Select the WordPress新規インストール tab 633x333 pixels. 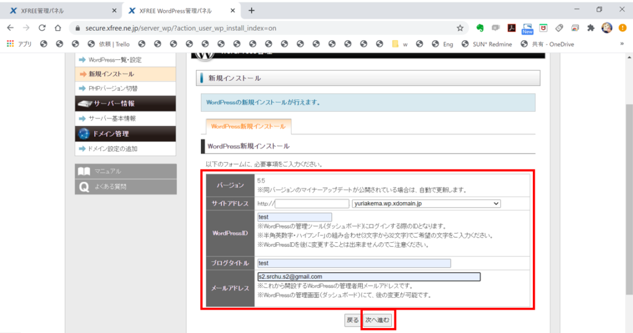248,126
